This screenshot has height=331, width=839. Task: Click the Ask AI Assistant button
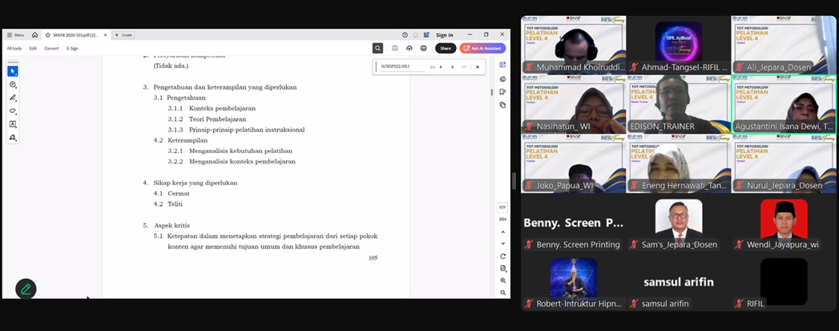482,48
